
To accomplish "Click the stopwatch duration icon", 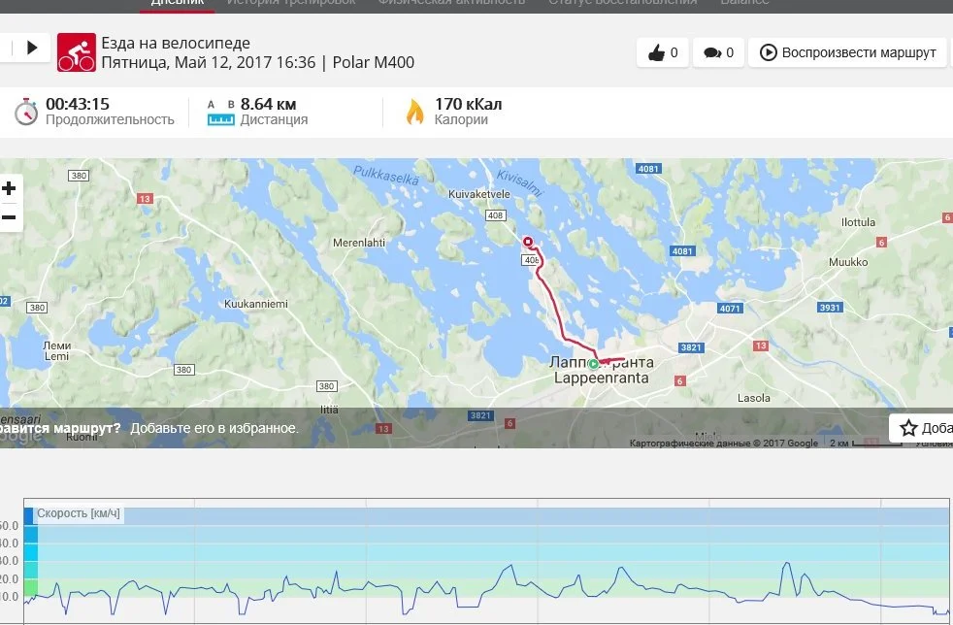I will (x=26, y=112).
